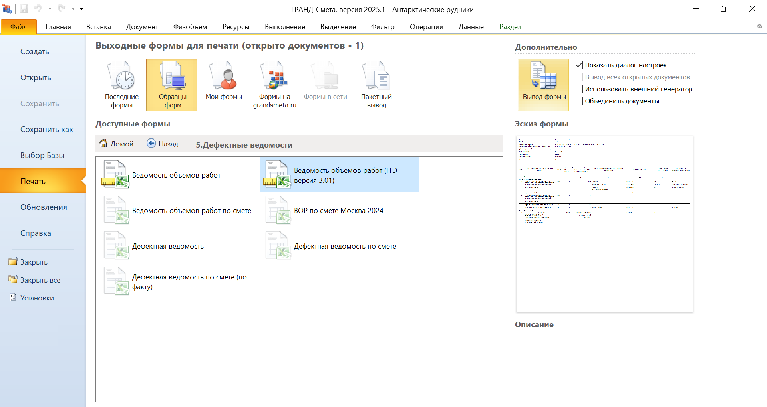Click the Домой house icon
Viewport: 767px width, 407px height.
(103, 143)
